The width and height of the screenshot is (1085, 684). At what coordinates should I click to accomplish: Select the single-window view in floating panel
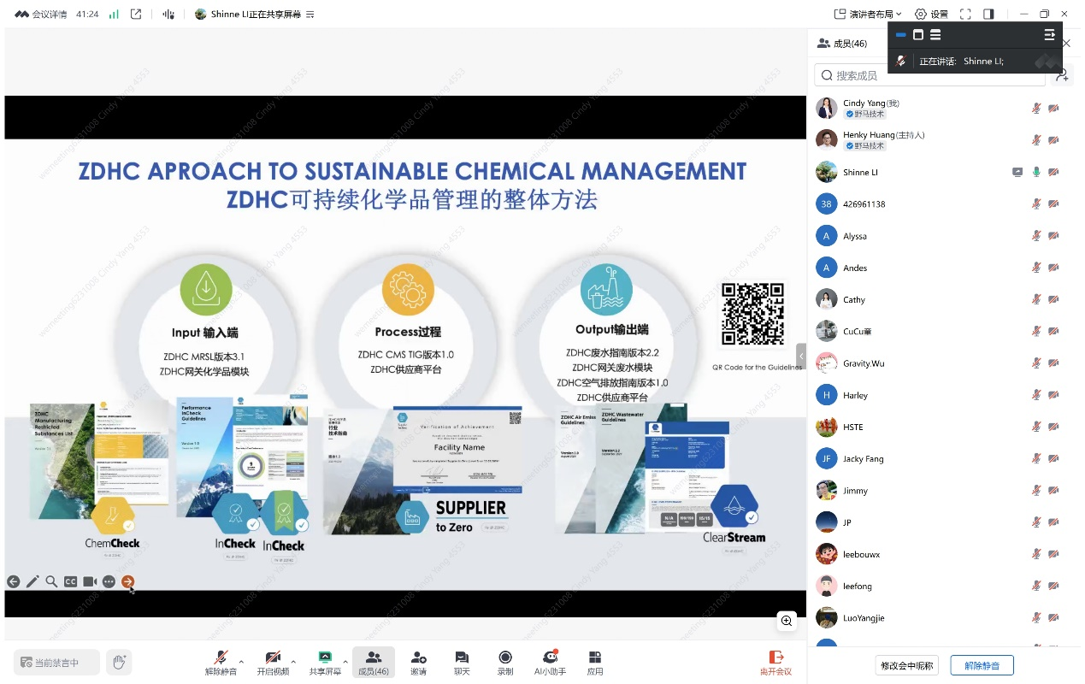918,35
